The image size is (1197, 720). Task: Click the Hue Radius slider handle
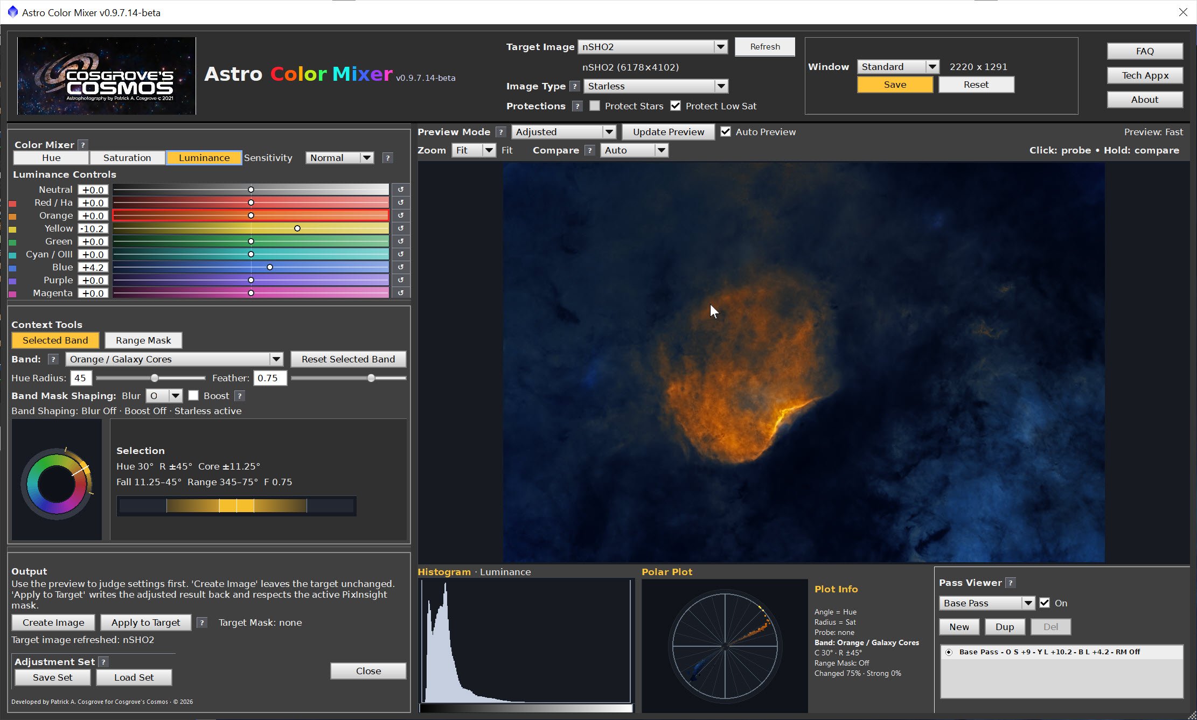[x=155, y=378]
